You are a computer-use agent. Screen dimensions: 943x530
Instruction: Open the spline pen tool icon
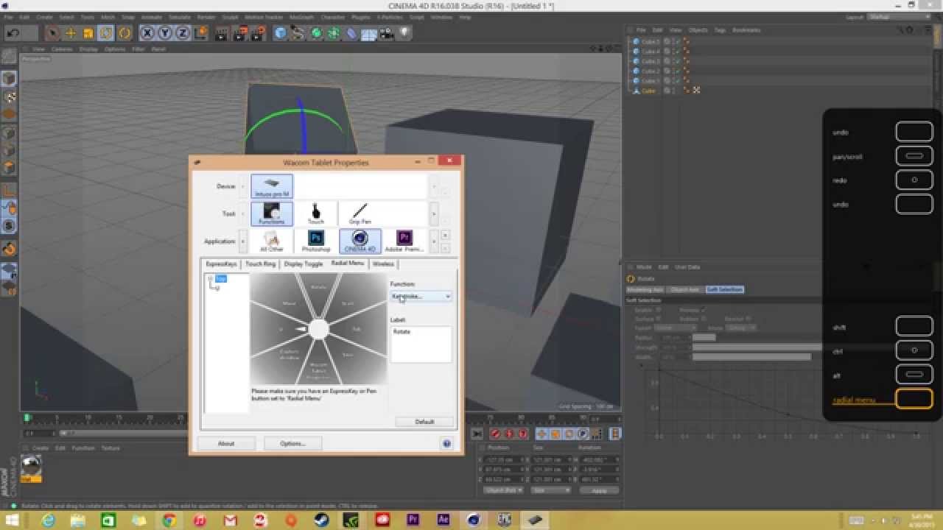coord(298,33)
